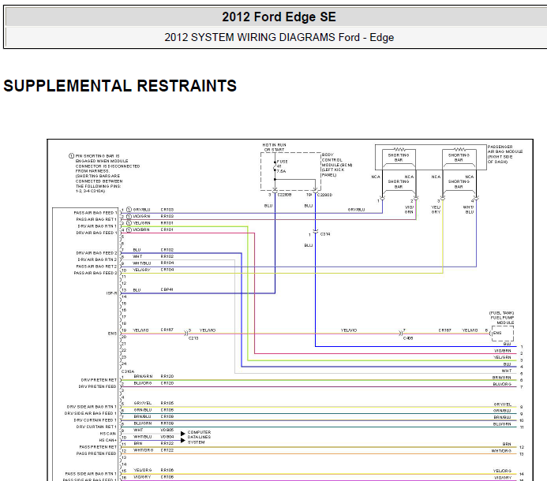Click 'VIO/ORN' label under passenger module pin 2

[409, 210]
